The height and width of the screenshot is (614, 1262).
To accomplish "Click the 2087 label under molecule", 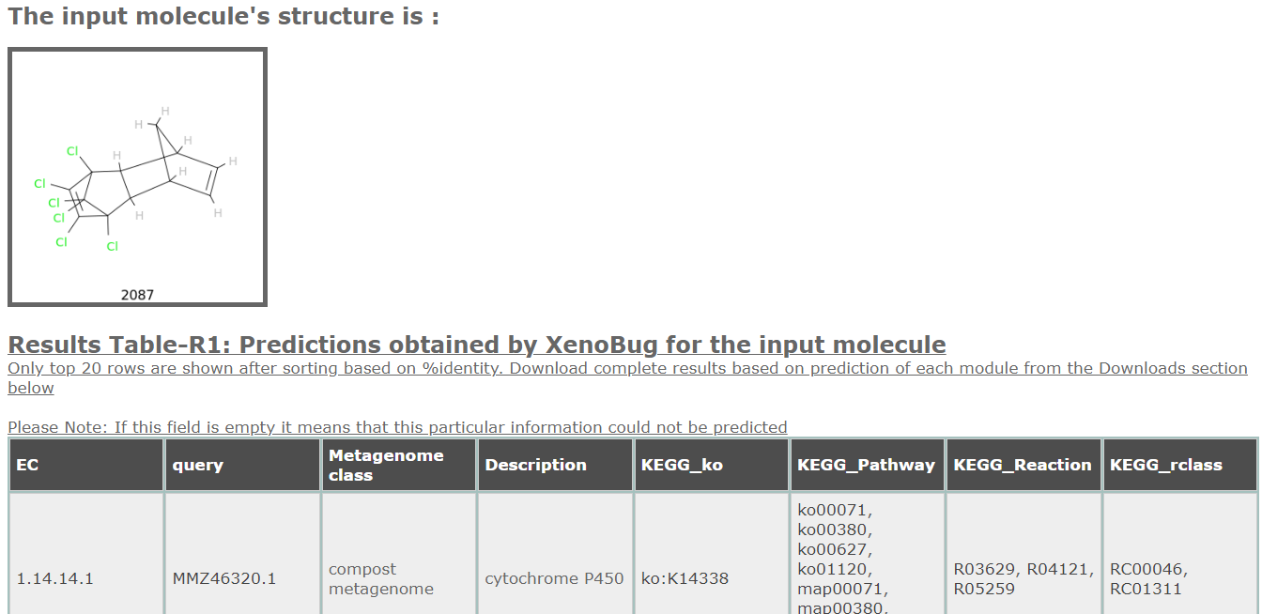I will pos(137,295).
